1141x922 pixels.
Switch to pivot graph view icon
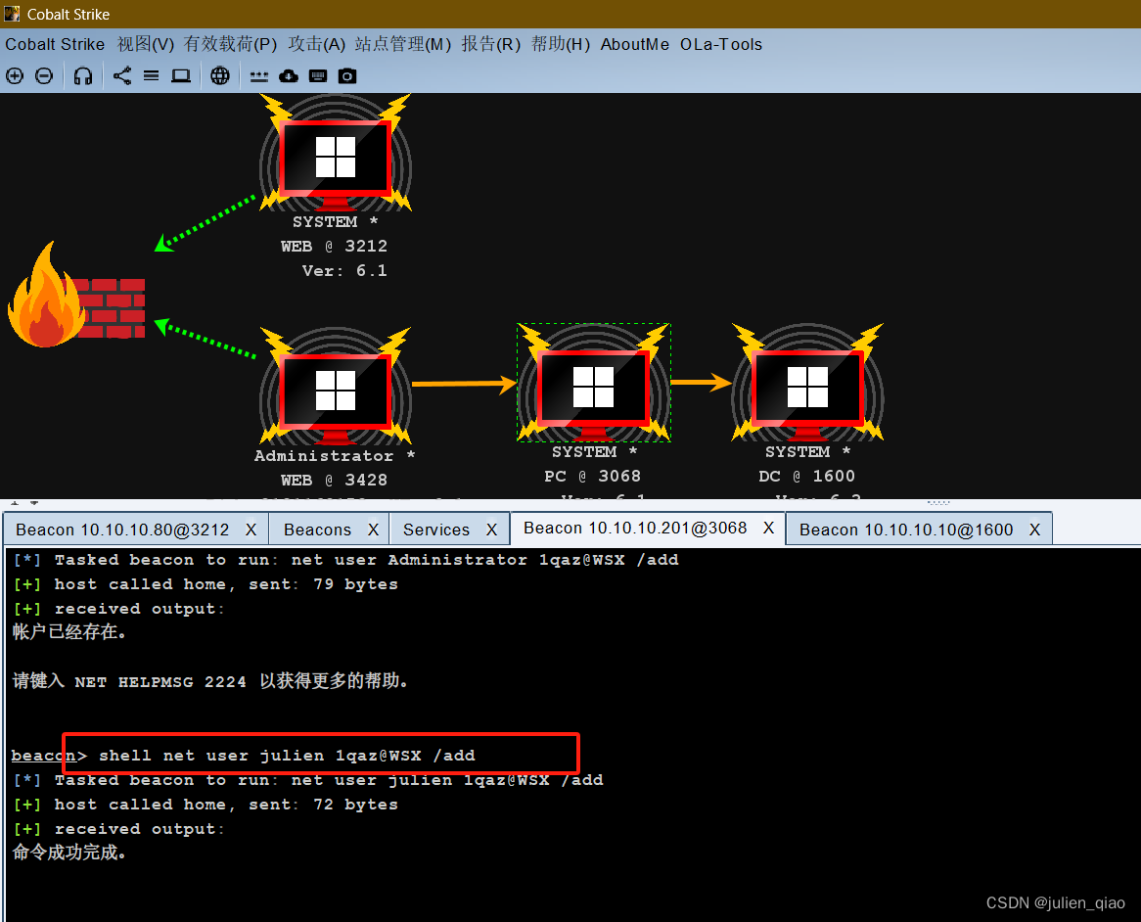(122, 75)
